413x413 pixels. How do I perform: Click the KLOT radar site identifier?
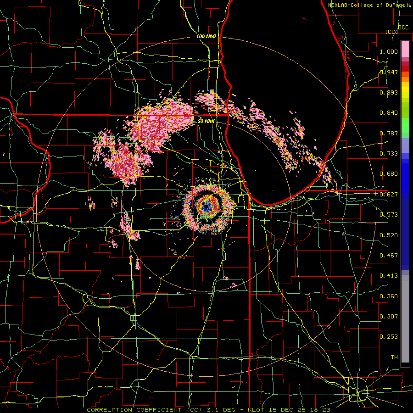[x=256, y=410]
